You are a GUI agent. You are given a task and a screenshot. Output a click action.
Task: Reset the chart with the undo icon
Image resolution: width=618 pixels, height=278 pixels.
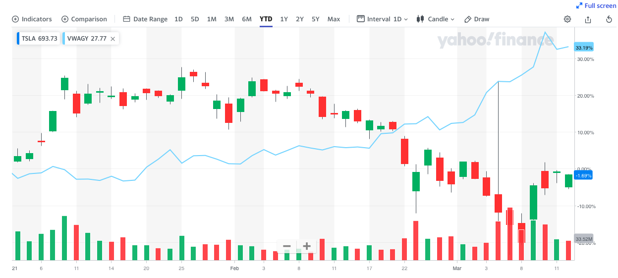click(x=609, y=19)
